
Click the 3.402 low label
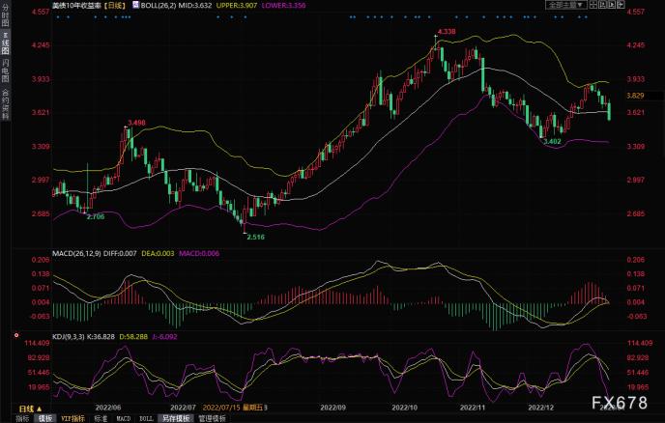553,141
